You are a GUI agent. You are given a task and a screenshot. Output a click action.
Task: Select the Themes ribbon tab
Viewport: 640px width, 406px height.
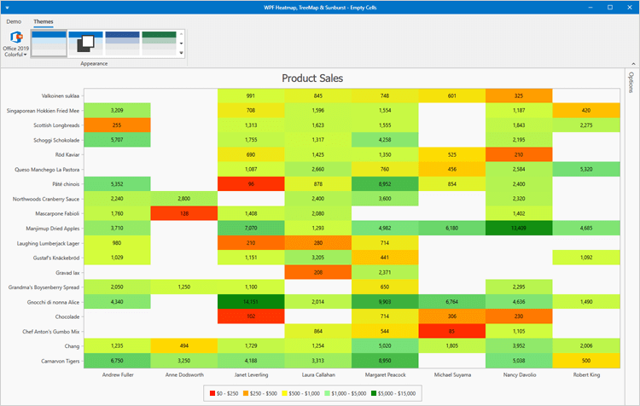click(x=43, y=20)
